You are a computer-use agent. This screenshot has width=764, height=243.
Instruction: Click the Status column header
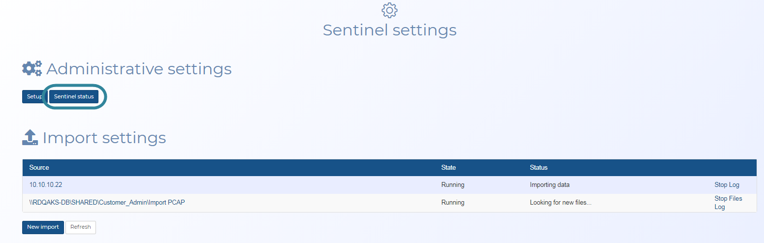(539, 168)
